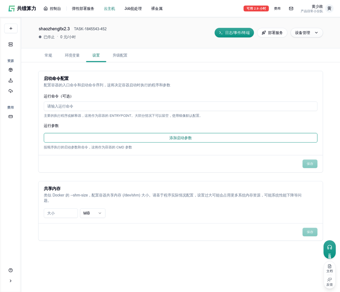
Task: Click the cube icon under 资源
Action: point(11,70)
